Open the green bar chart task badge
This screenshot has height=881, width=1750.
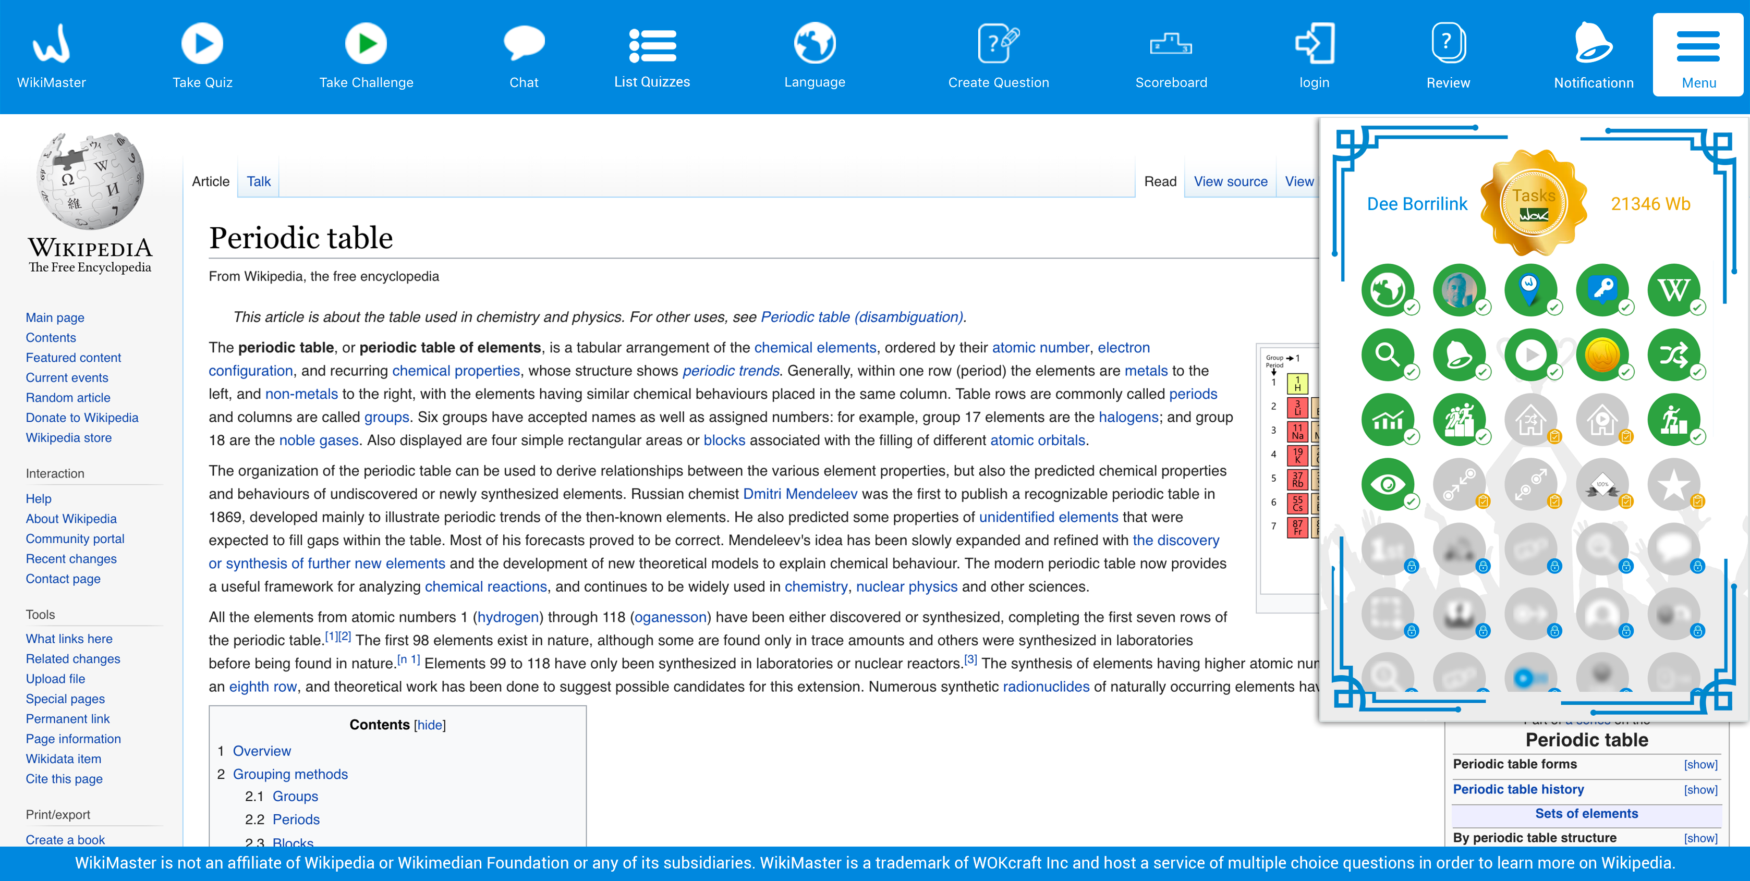(x=1387, y=420)
